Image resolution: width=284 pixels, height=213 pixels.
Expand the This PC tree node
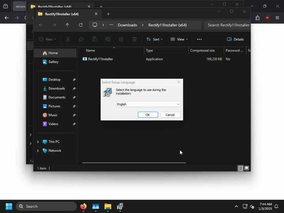pyautogui.click(x=38, y=142)
